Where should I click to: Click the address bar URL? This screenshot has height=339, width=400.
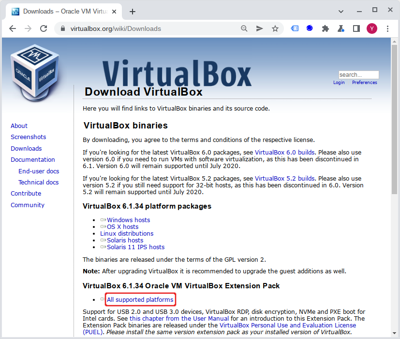(116, 28)
